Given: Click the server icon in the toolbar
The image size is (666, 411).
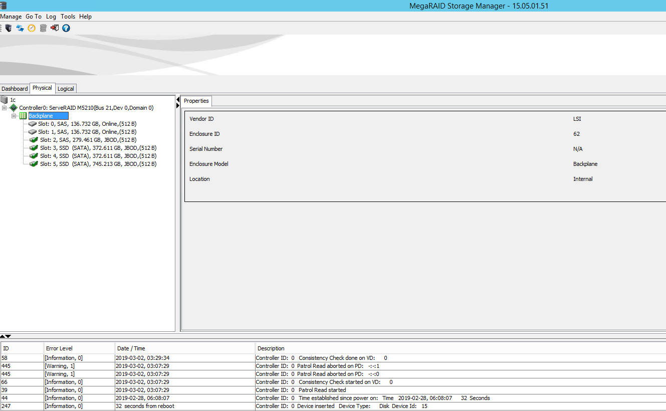Looking at the screenshot, I should click(9, 28).
